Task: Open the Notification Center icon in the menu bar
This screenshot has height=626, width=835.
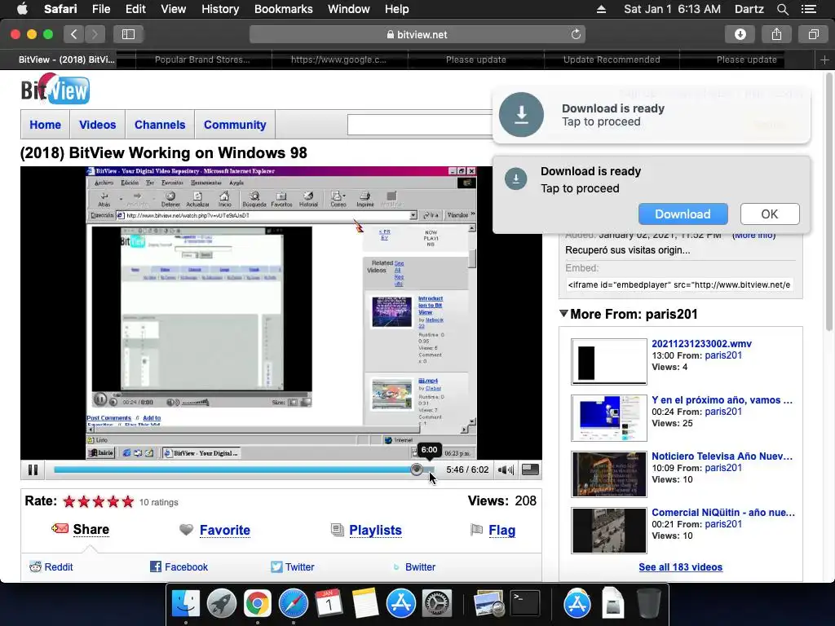Action: tap(808, 9)
